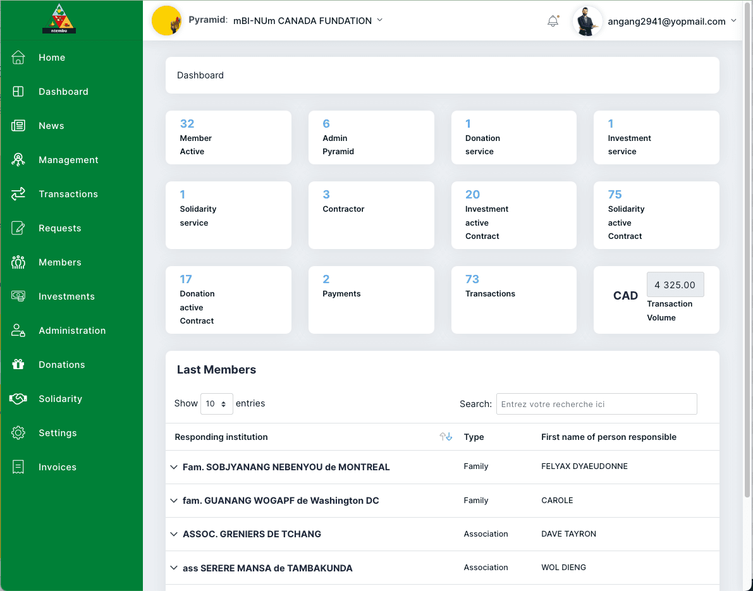Viewport: 753px width, 591px height.
Task: Click the Transactions count card
Action: click(x=513, y=300)
